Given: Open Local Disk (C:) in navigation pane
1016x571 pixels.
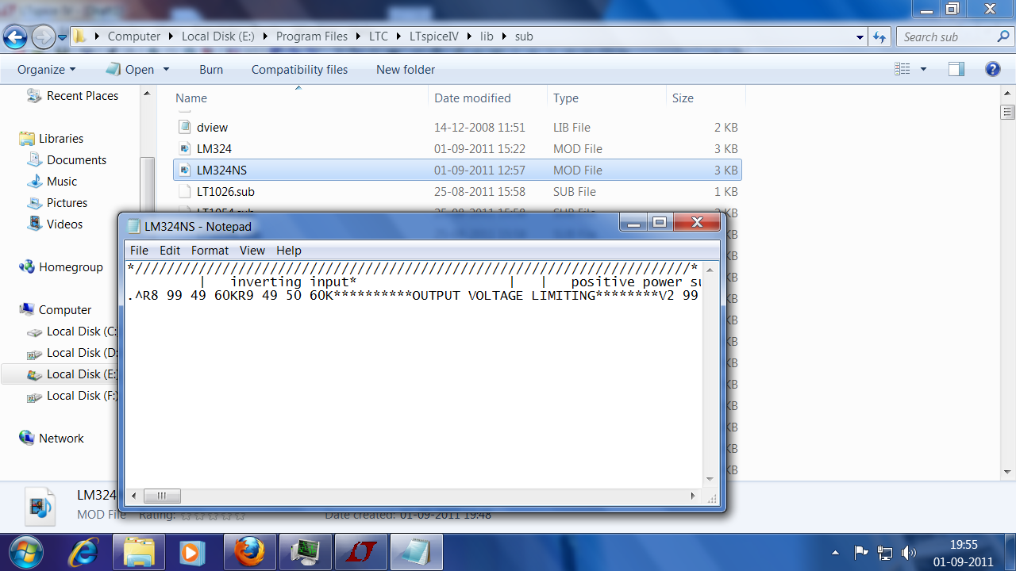Looking at the screenshot, I should [82, 331].
